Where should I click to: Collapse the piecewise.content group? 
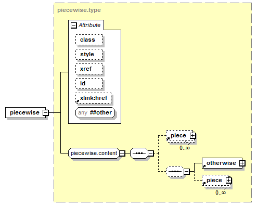coord(122,153)
